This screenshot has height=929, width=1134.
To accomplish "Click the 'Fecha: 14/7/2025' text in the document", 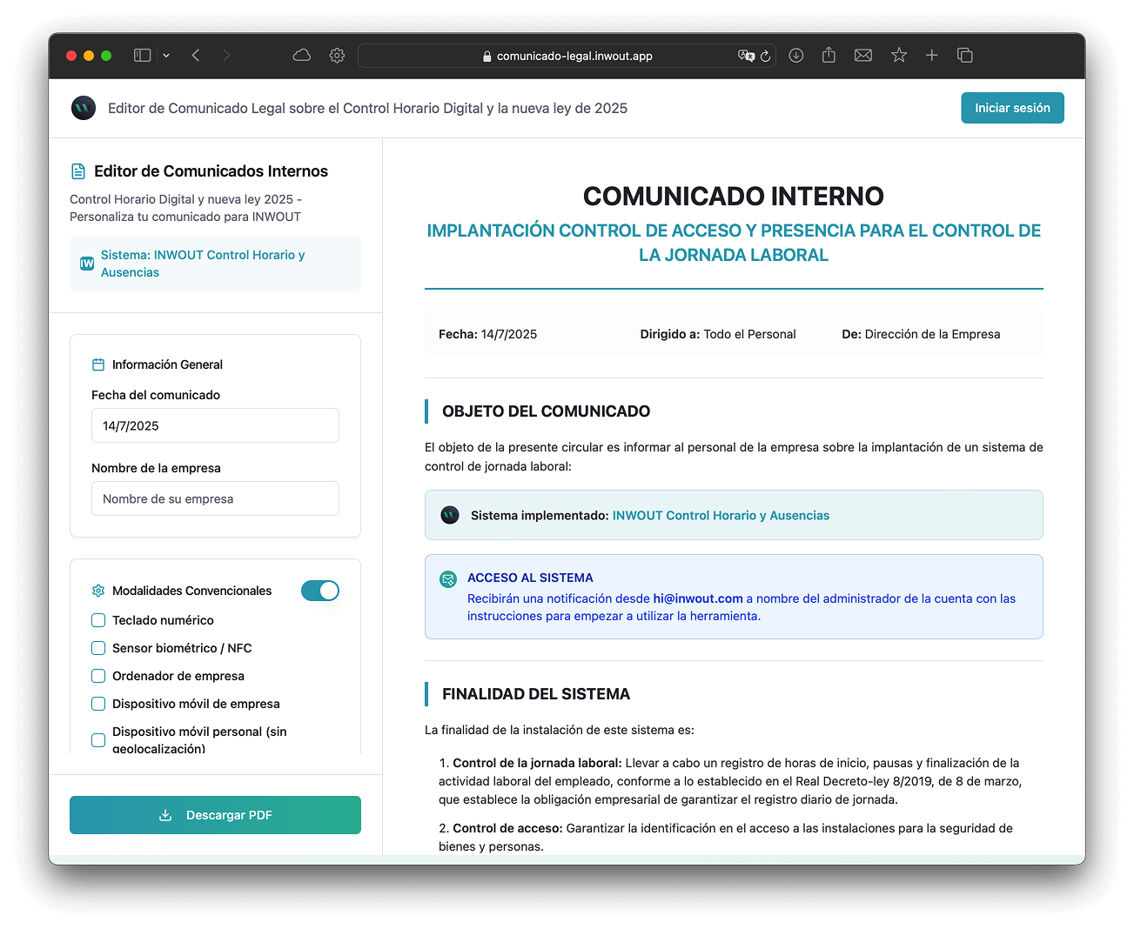I will [487, 334].
